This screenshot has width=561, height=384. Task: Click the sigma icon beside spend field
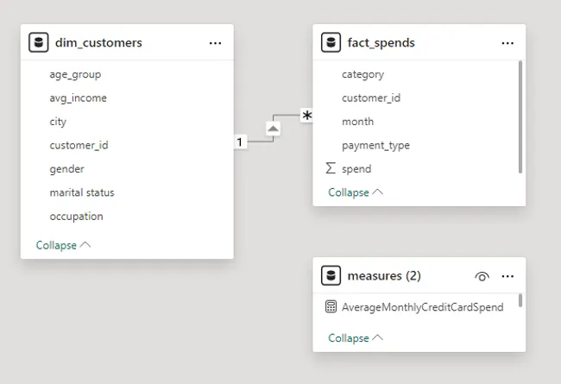point(331,168)
